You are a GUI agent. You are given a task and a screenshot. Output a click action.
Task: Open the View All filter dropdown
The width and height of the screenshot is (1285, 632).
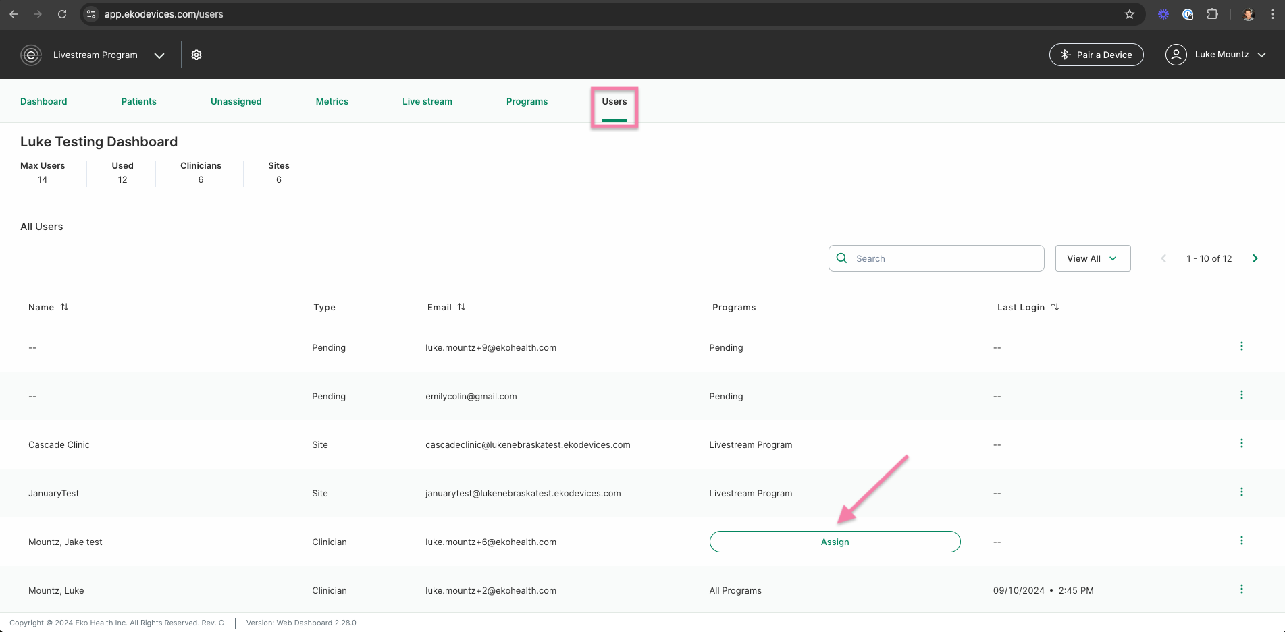(1093, 258)
